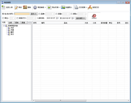Open the 单位 unit combo box
The height and width of the screenshot is (103, 131).
point(13,18)
